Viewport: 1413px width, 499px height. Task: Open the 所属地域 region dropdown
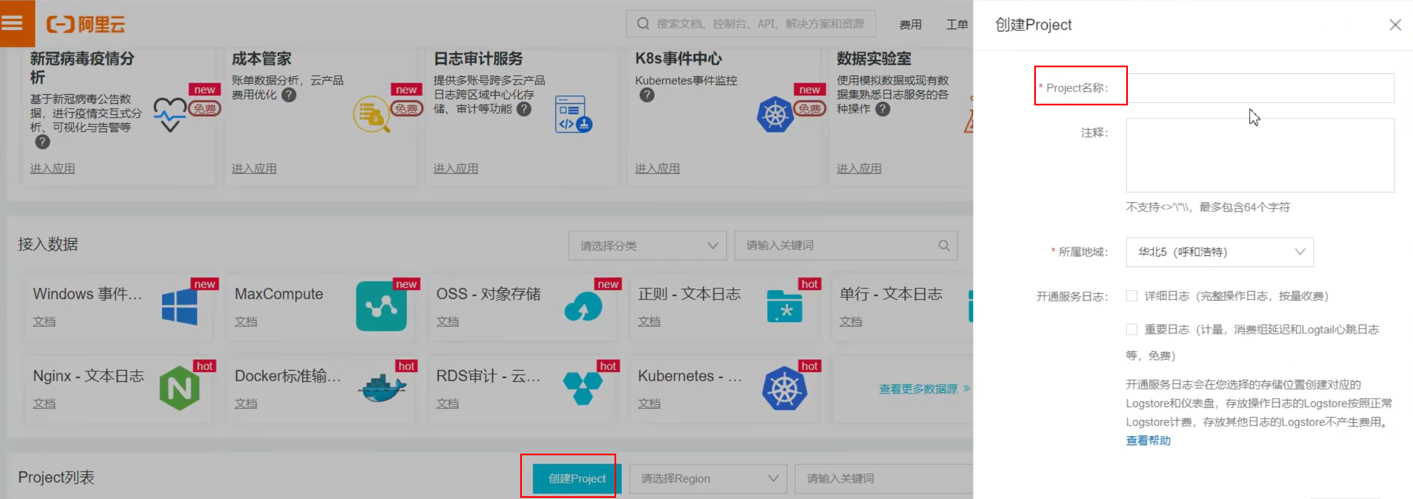click(x=1219, y=252)
